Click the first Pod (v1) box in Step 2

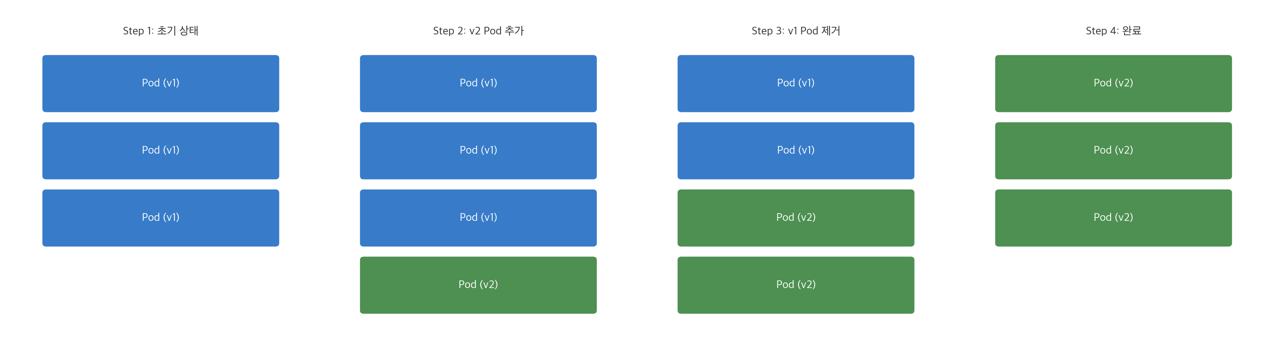478,83
